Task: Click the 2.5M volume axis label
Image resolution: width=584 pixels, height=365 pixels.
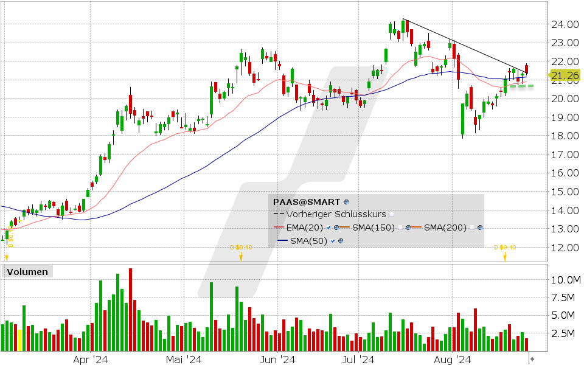Action: [563, 333]
